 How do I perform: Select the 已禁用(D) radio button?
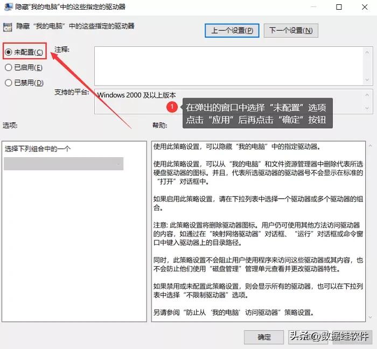click(24, 83)
